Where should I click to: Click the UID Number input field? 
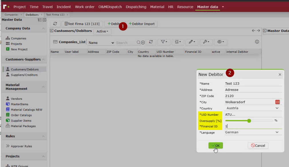[x=253, y=115]
